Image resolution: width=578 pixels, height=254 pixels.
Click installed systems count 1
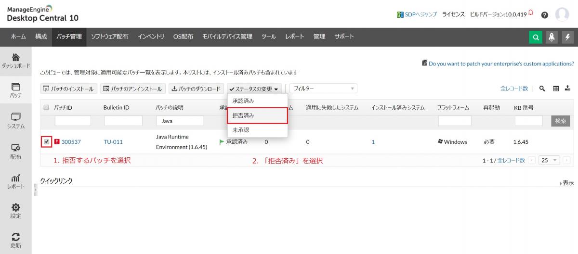click(373, 142)
